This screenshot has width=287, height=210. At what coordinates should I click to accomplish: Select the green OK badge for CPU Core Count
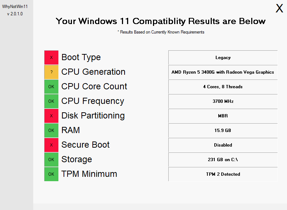click(51, 87)
